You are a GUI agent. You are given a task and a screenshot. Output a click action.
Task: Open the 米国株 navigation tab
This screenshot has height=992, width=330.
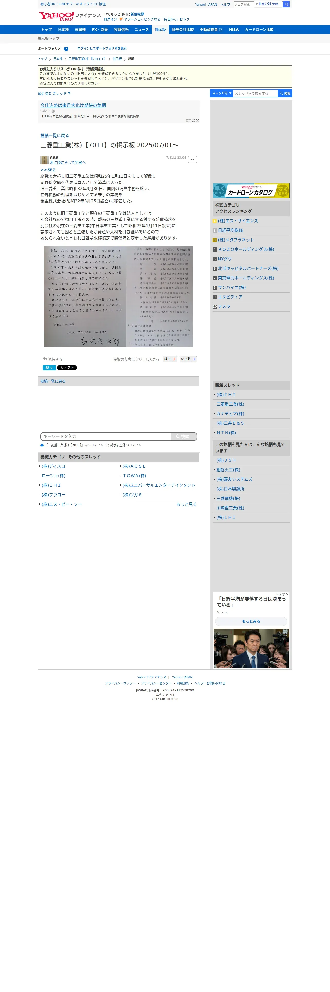(x=80, y=30)
